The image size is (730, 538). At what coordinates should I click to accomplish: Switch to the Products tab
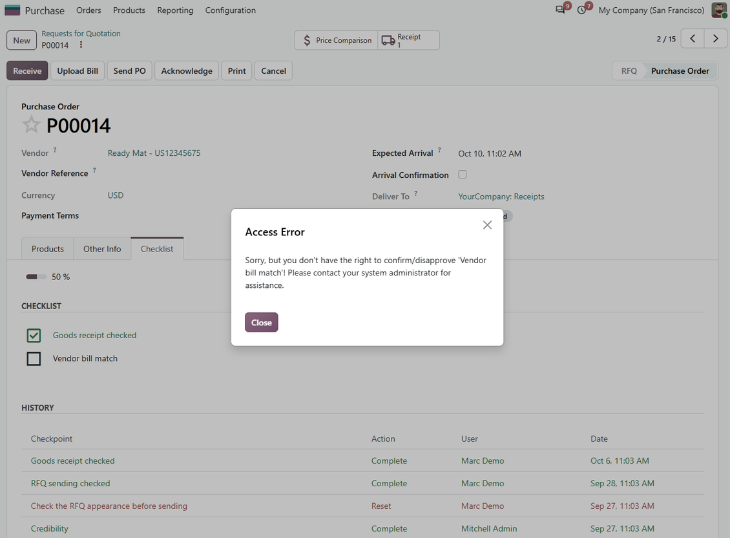[48, 249]
